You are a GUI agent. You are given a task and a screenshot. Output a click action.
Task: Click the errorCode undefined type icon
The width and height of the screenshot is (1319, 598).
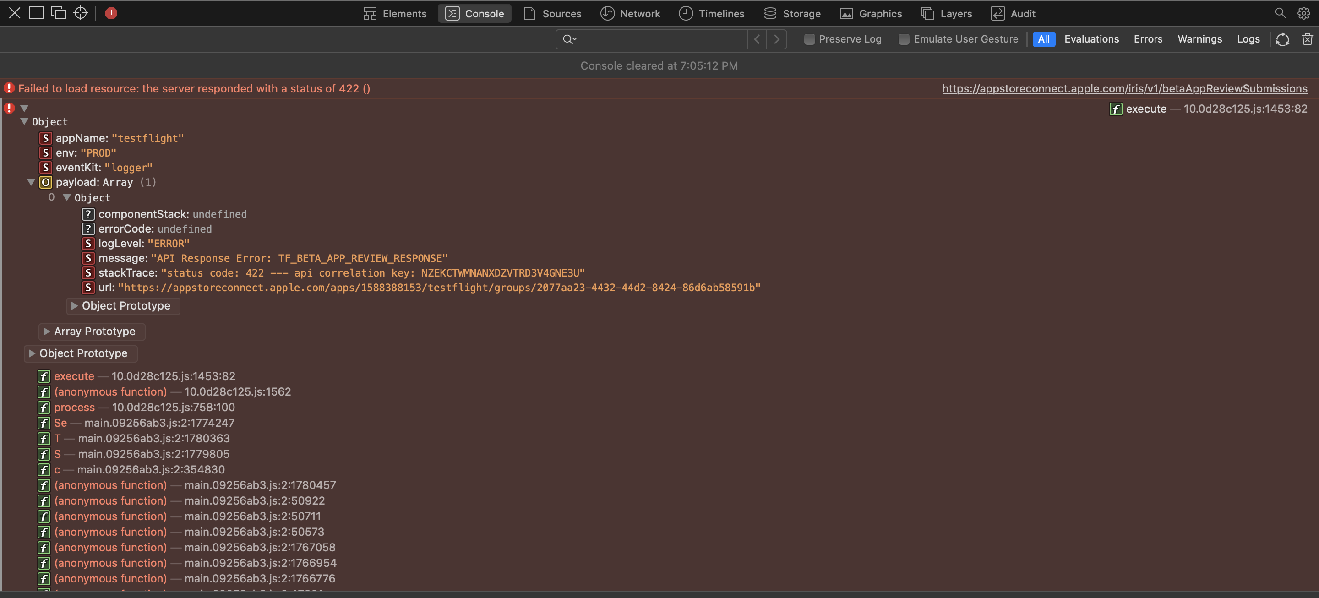point(88,229)
